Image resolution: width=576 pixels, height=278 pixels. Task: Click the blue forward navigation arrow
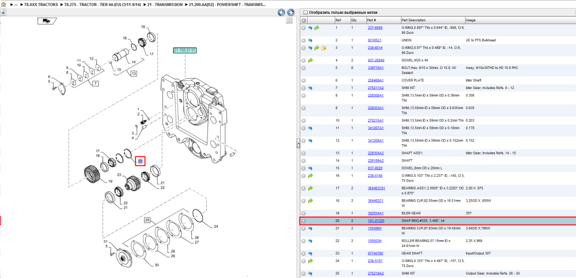click(290, 13)
